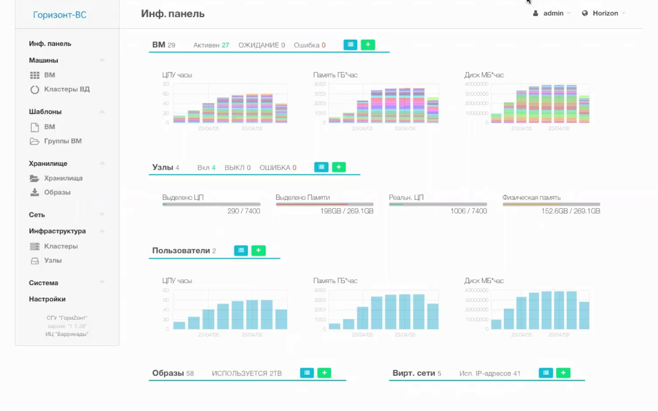Click the admin user icon
Image resolution: width=658 pixels, height=411 pixels.
(535, 14)
